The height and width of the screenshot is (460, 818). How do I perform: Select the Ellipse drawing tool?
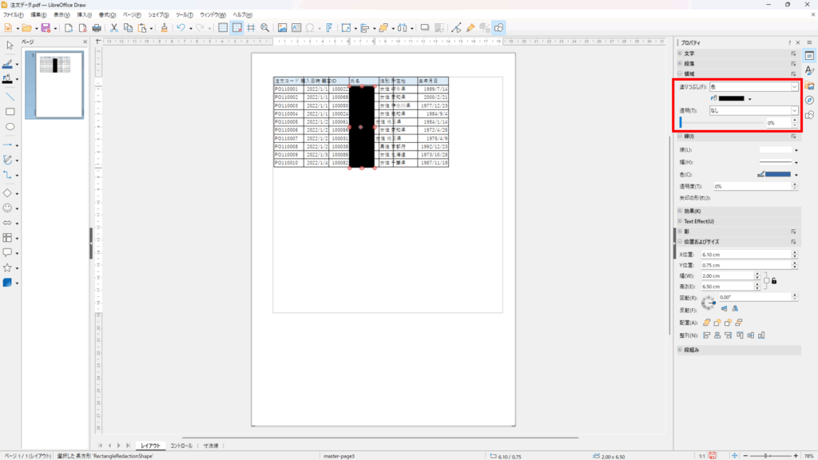[x=10, y=126]
